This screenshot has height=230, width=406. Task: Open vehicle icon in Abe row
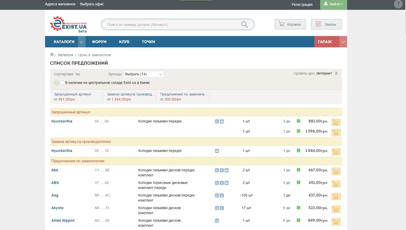coord(227,170)
